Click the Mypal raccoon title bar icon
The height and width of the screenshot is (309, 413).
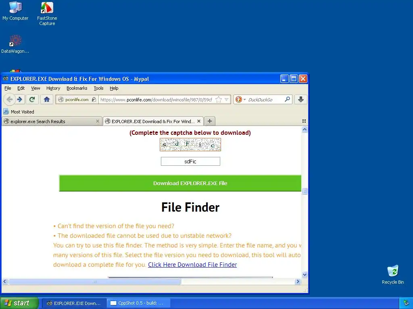tap(6, 78)
